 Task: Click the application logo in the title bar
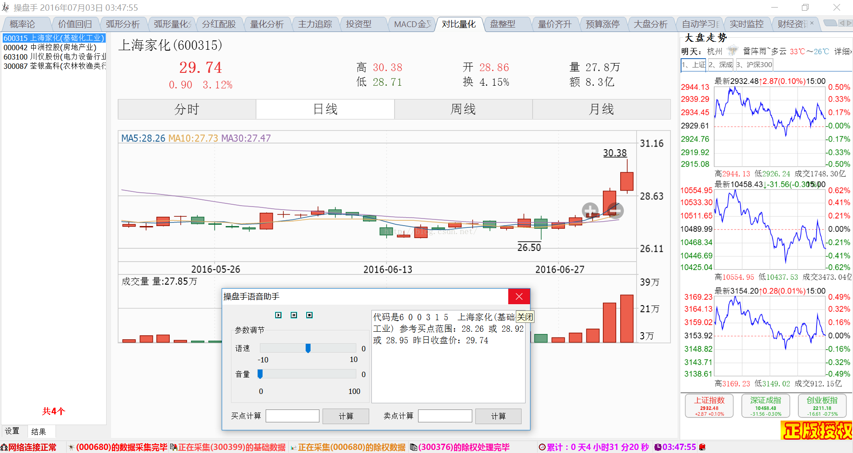(x=5, y=8)
